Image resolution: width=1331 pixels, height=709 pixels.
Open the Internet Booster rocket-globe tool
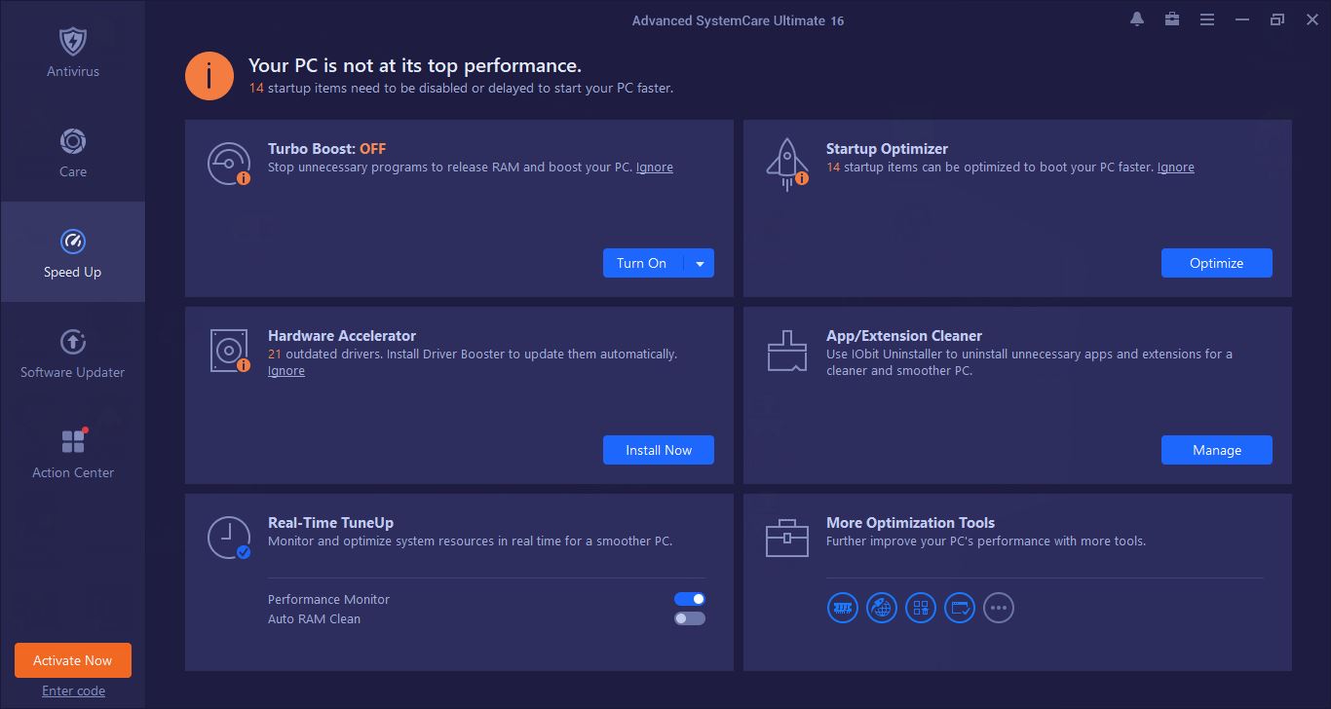[x=882, y=609]
